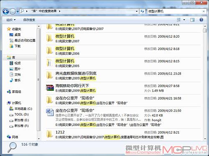The height and width of the screenshot is (156, 209).
Task: Select TOOL (D:) drive in sidebar
Action: point(19,115)
